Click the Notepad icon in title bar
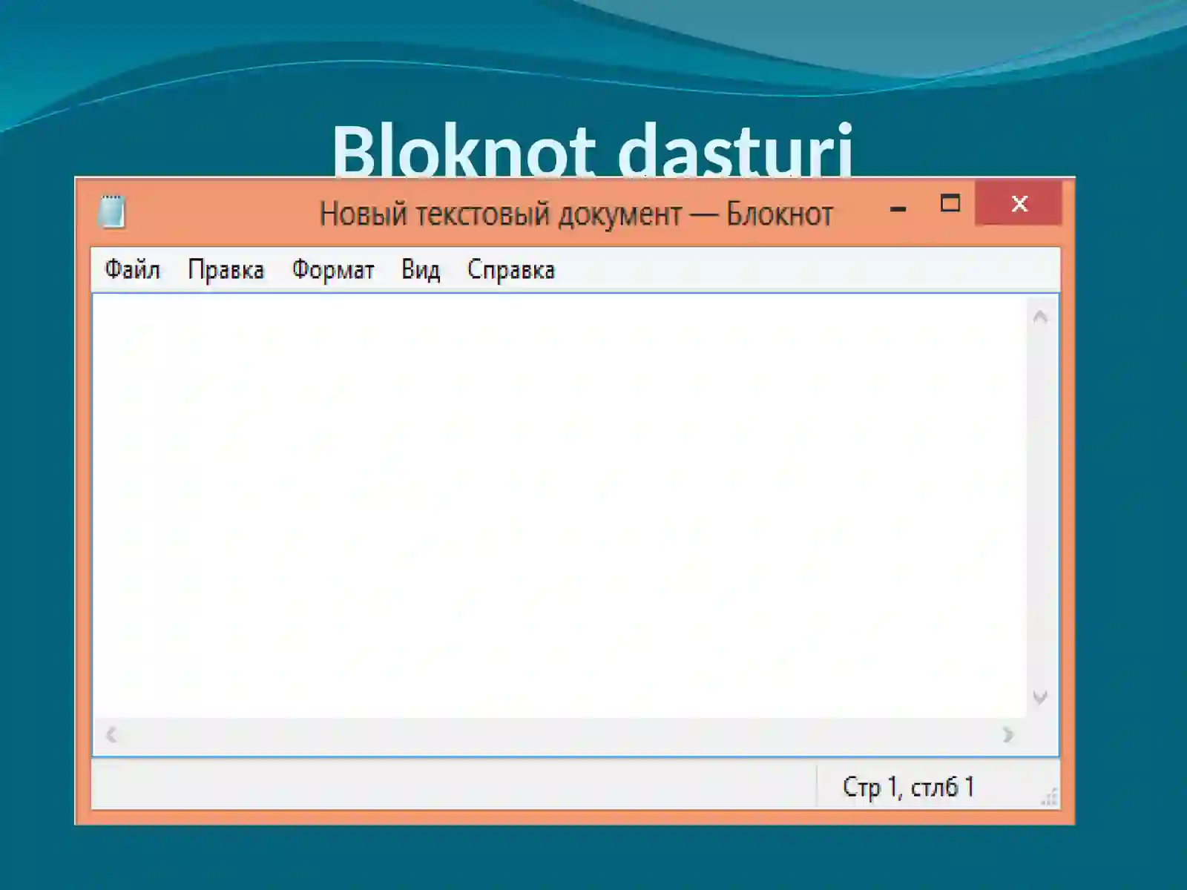Screen dimensions: 1187x890 pyautogui.click(x=111, y=211)
